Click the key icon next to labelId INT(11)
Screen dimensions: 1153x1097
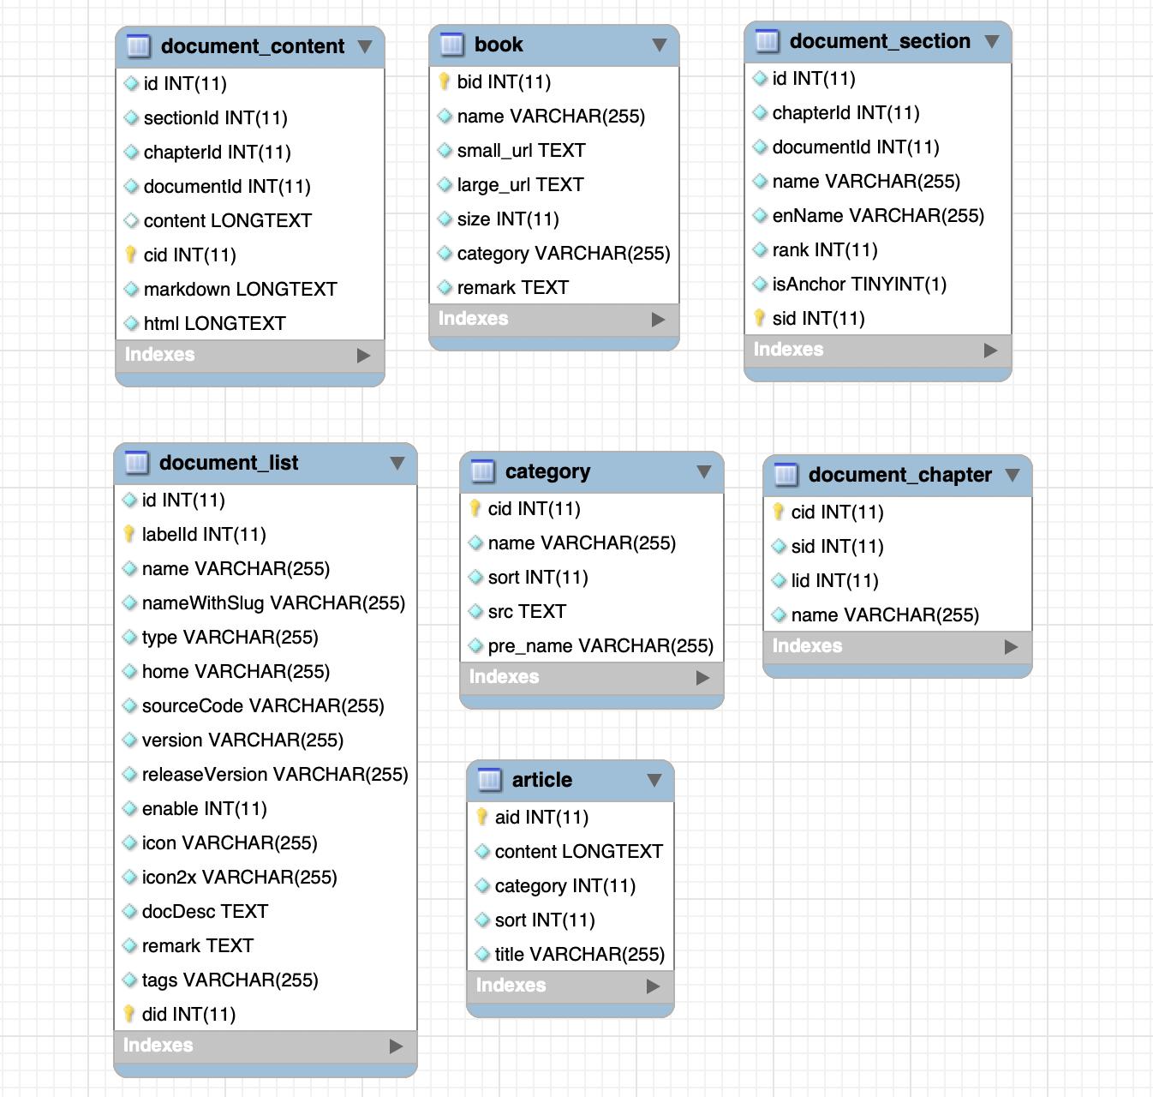click(128, 534)
